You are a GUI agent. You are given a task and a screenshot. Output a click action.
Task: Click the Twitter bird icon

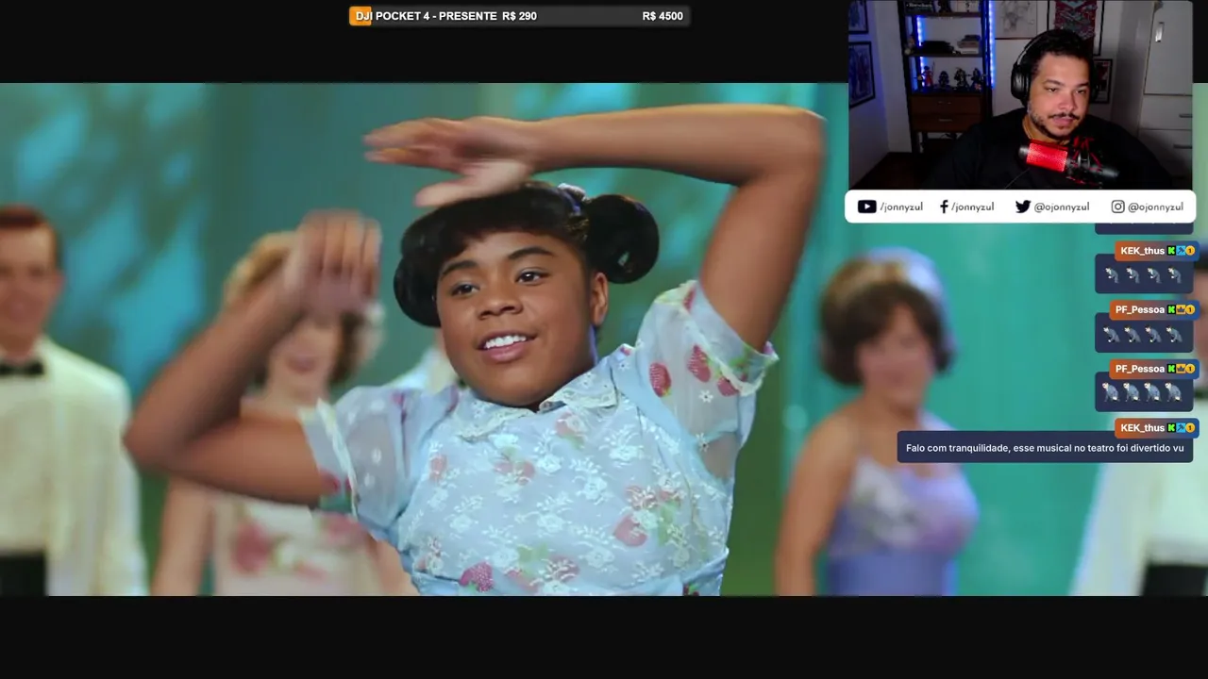coord(1022,207)
